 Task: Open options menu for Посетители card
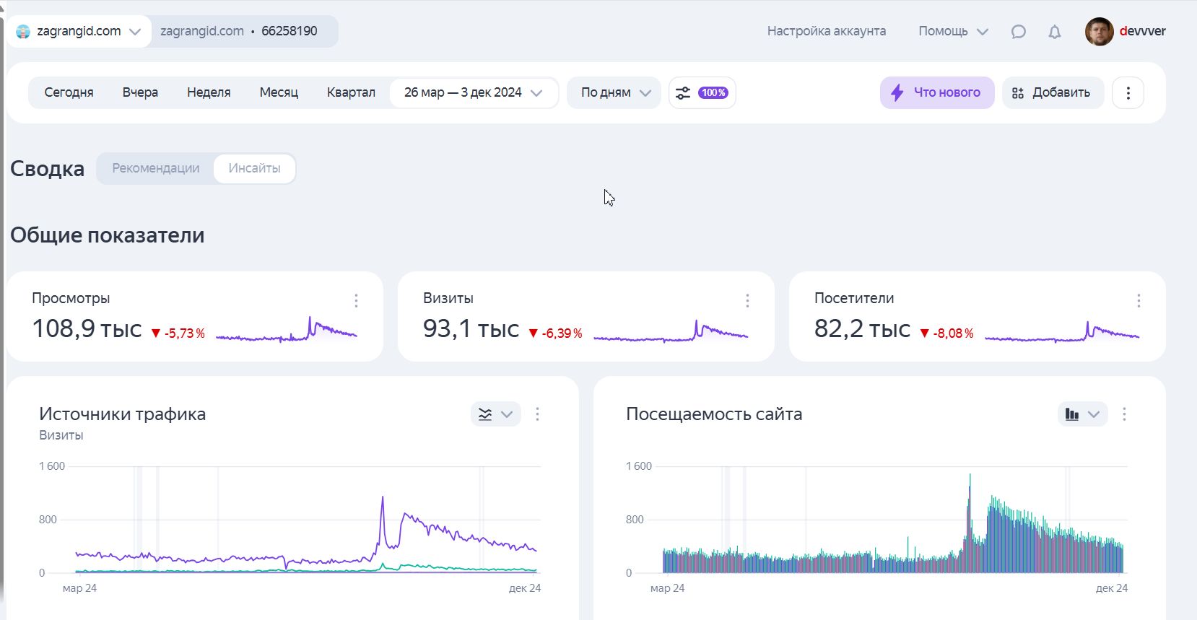coord(1139,301)
